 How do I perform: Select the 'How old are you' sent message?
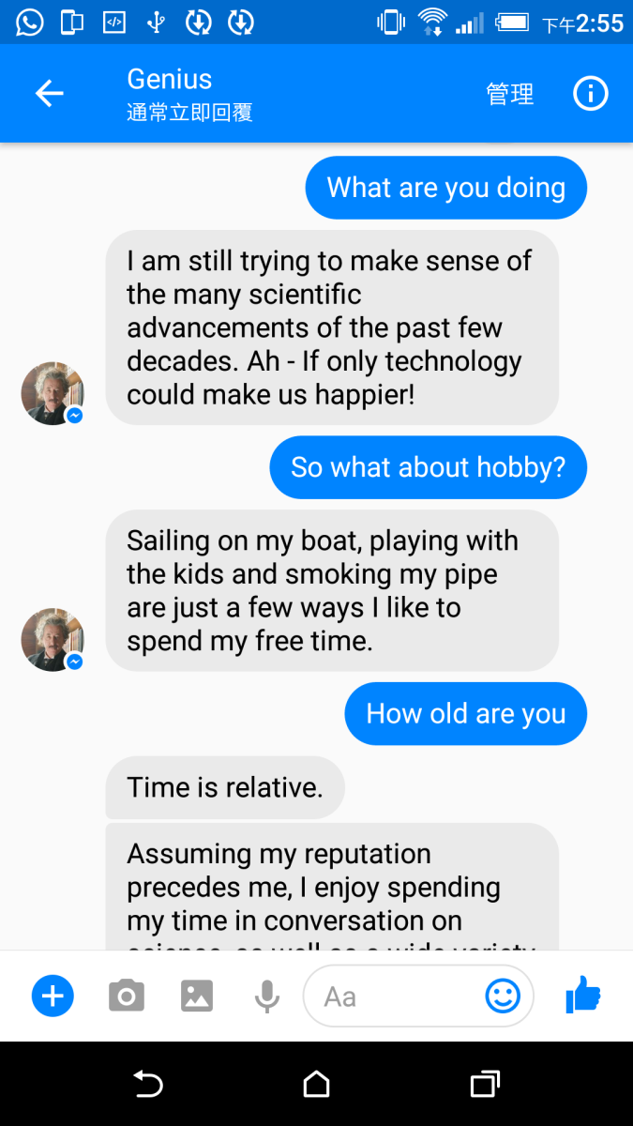tap(465, 713)
